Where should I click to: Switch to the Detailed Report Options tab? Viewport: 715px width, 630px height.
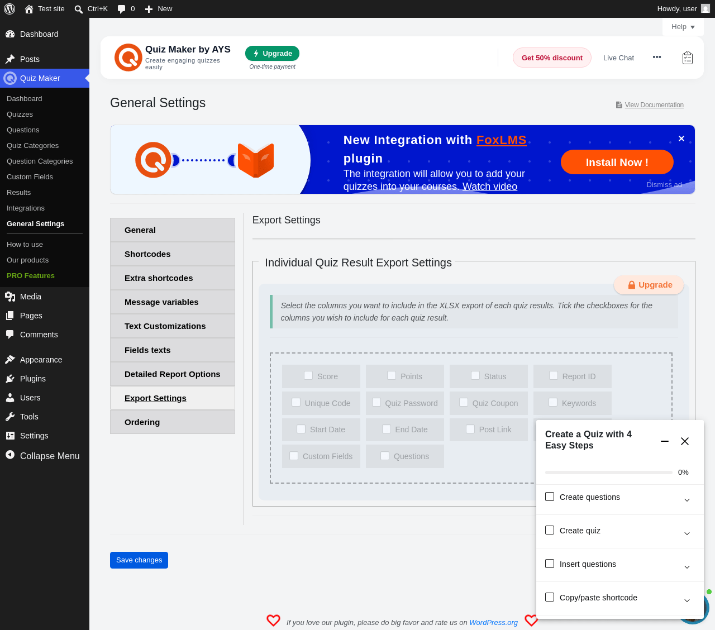point(173,374)
